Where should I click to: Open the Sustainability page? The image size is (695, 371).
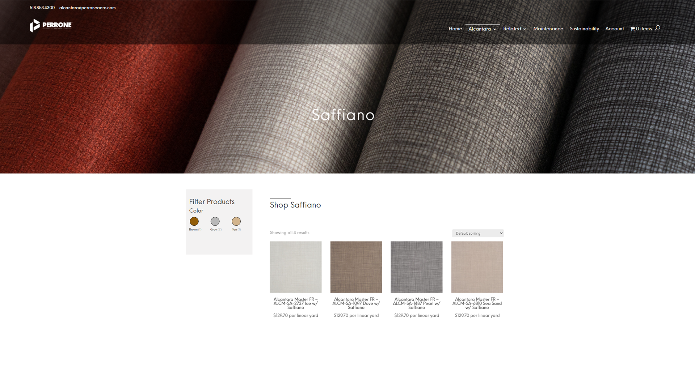pyautogui.click(x=584, y=29)
